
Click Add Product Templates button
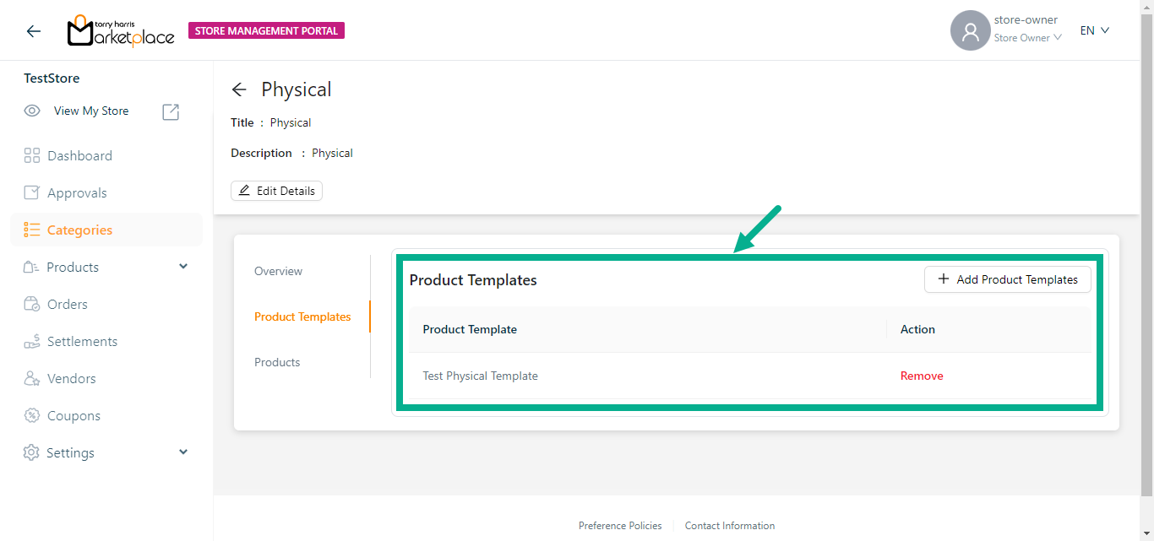(1007, 279)
